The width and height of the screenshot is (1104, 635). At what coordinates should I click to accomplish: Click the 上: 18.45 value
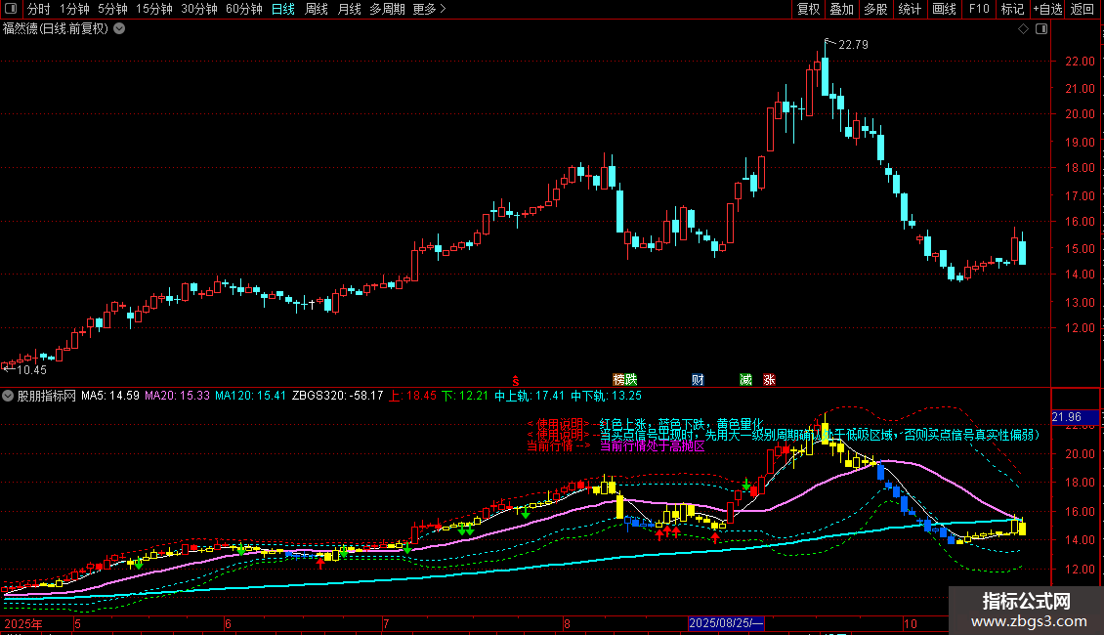(412, 396)
